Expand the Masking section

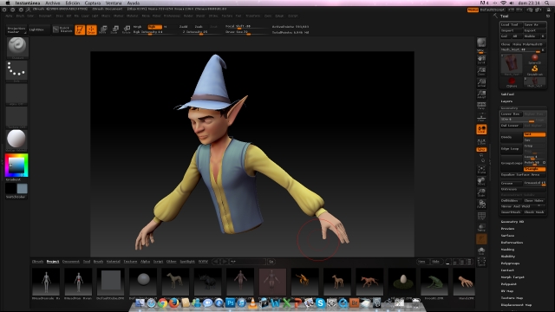click(x=507, y=250)
